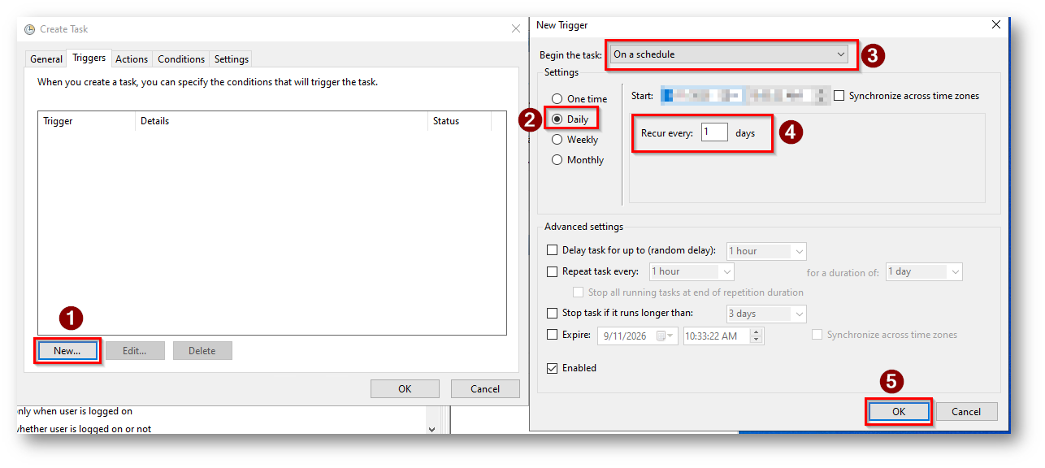Click the Status column header
1045x468 pixels.
(x=459, y=121)
